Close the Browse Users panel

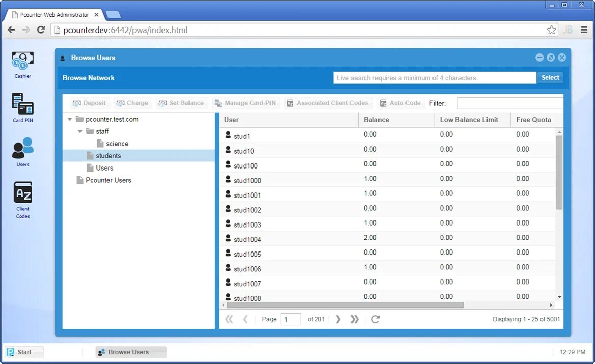coord(562,57)
